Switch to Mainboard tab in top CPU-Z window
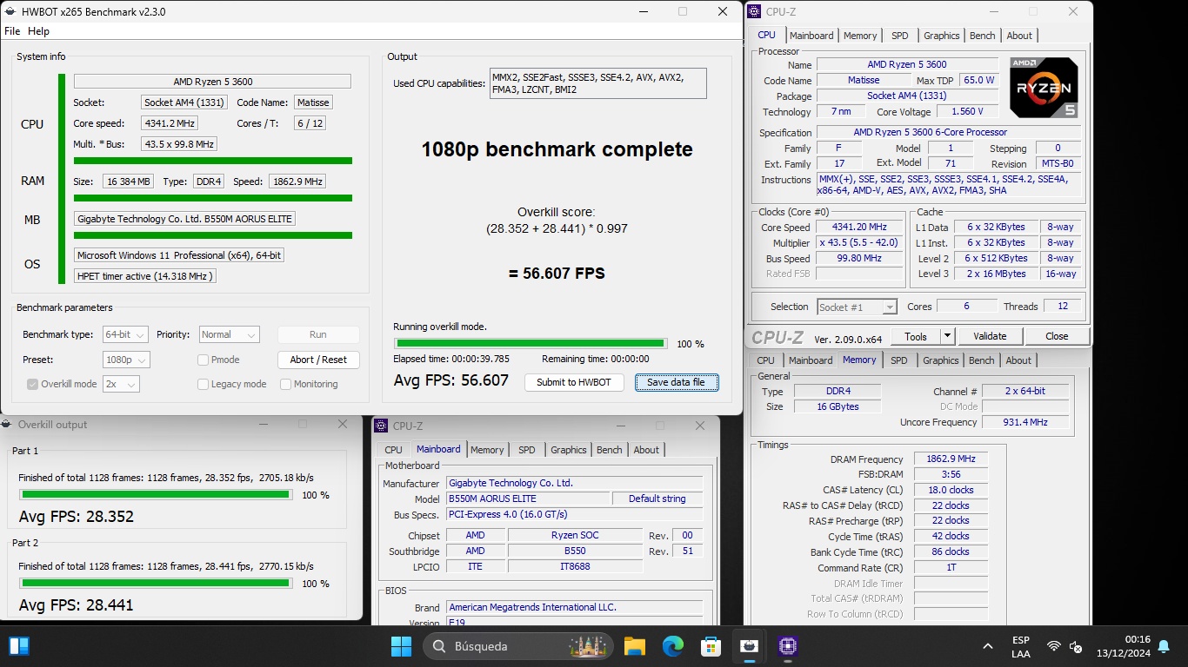 click(x=812, y=36)
